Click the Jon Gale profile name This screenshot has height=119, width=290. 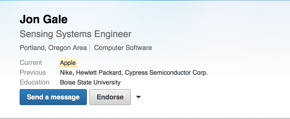click(43, 19)
